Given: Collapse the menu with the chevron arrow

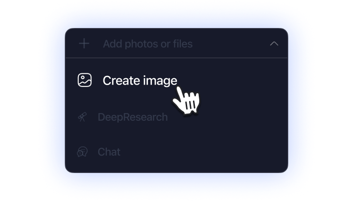Looking at the screenshot, I should pos(274,43).
